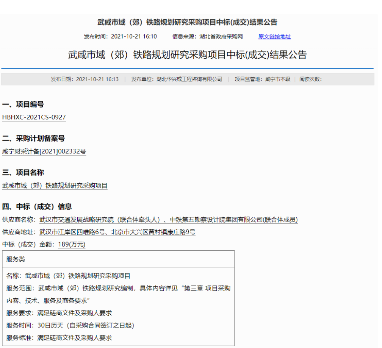Click the large announcement heading
Viewport: 382px width, 348px height.
(x=187, y=55)
